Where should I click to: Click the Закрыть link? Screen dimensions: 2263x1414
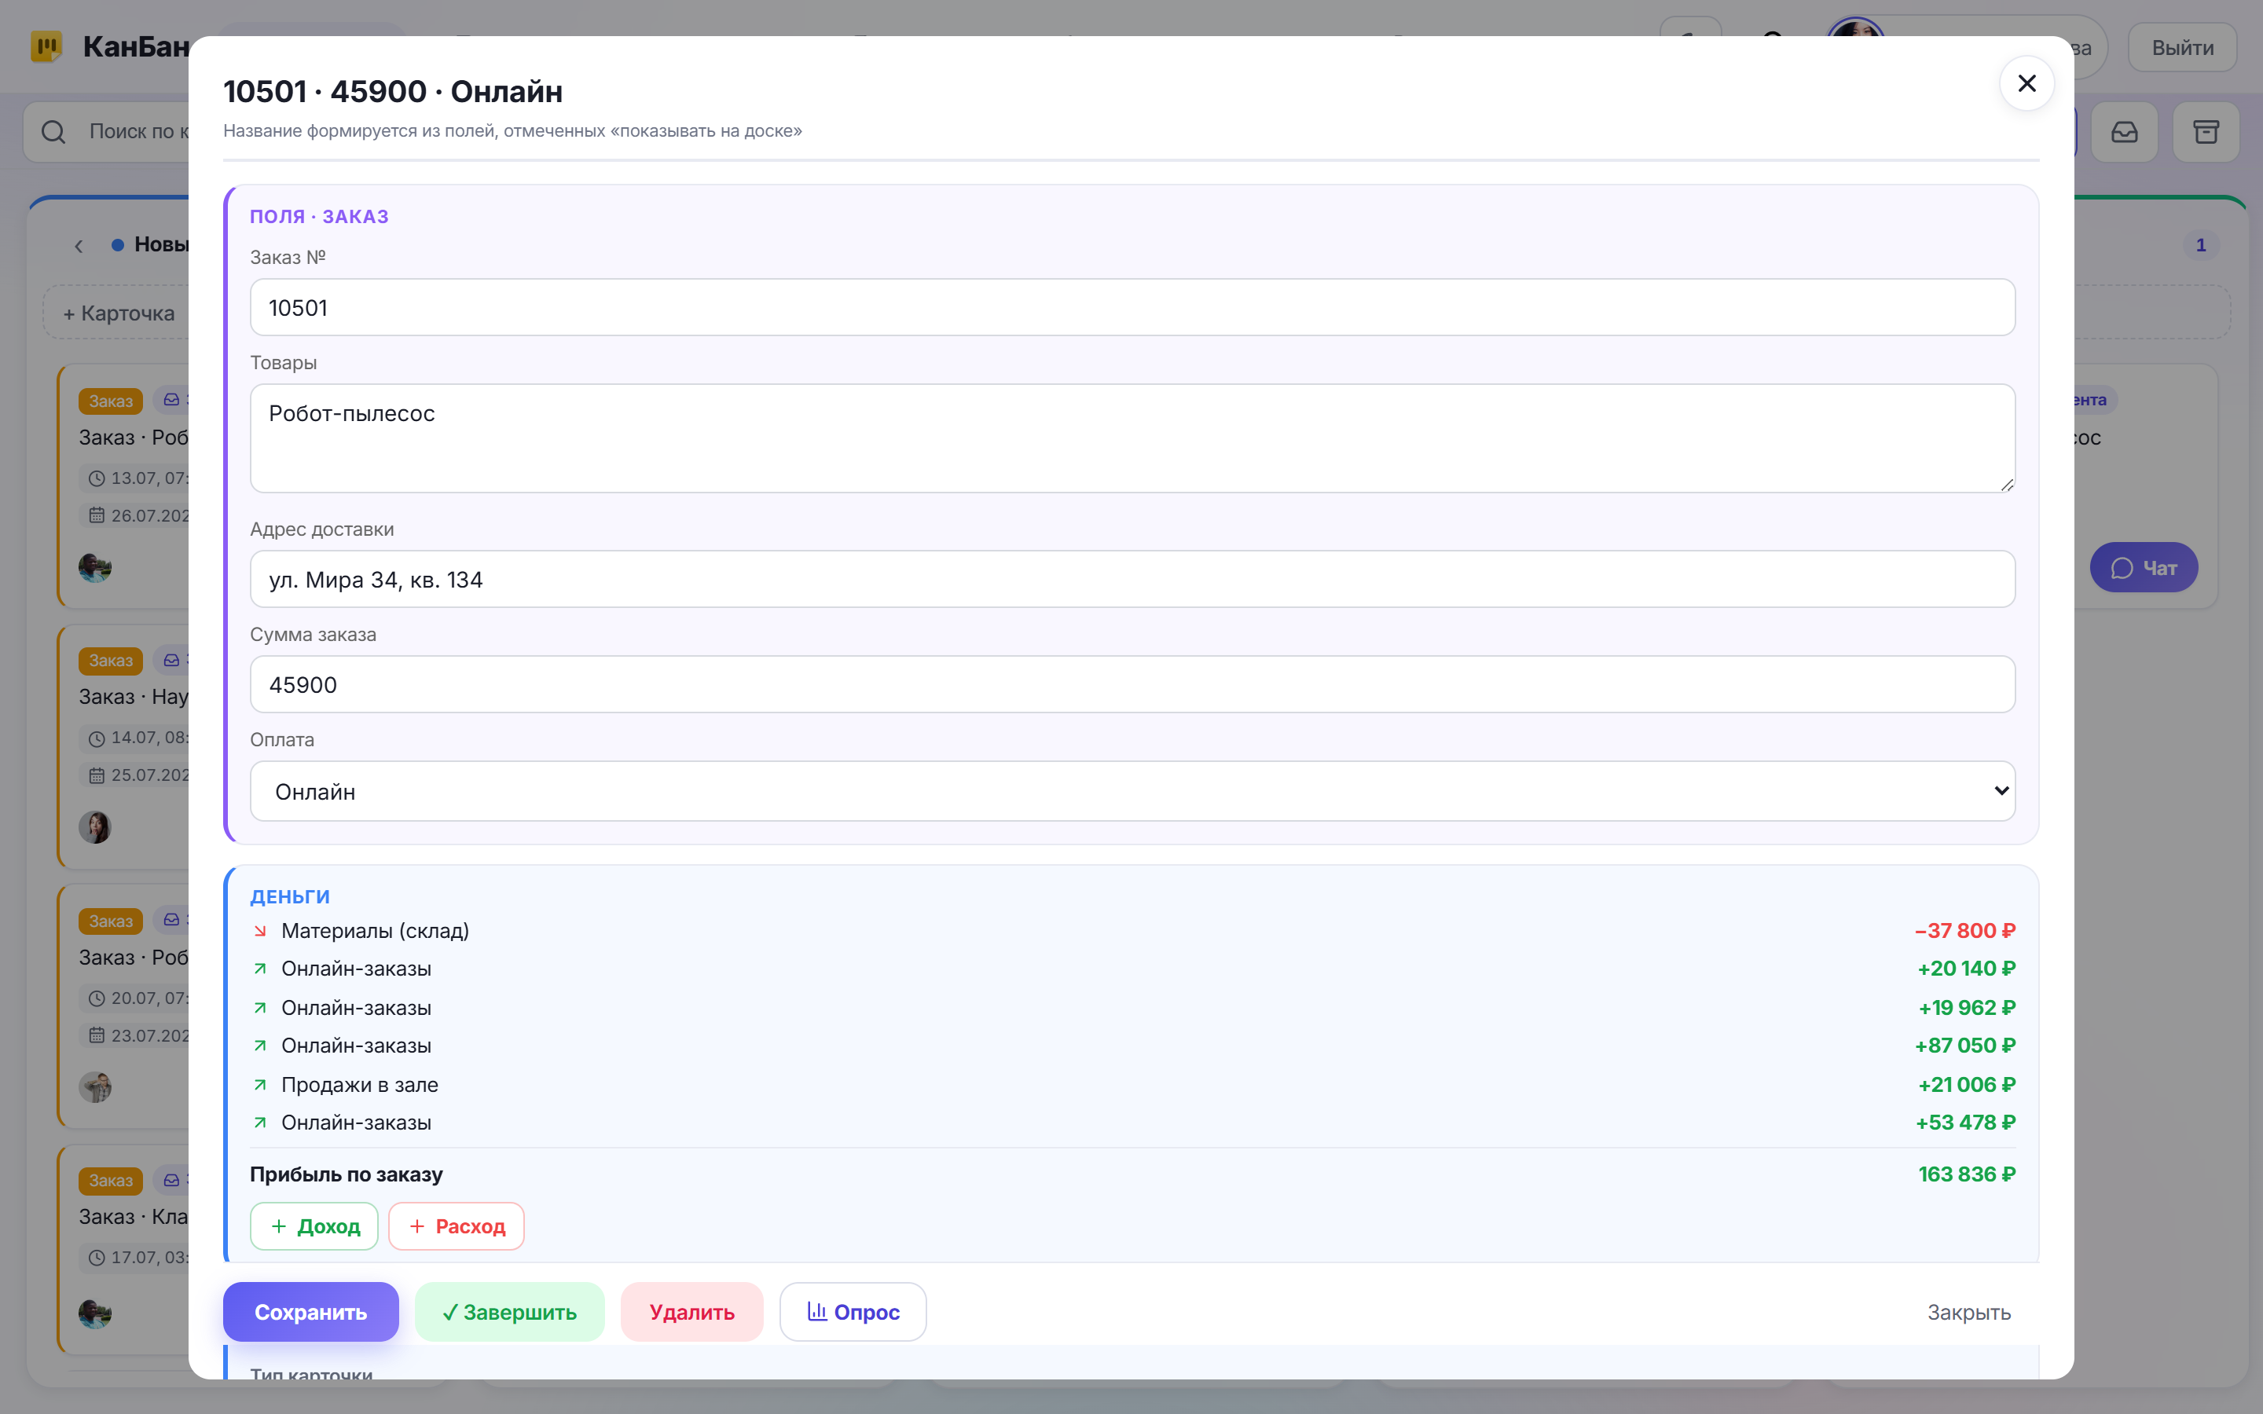(x=1968, y=1311)
